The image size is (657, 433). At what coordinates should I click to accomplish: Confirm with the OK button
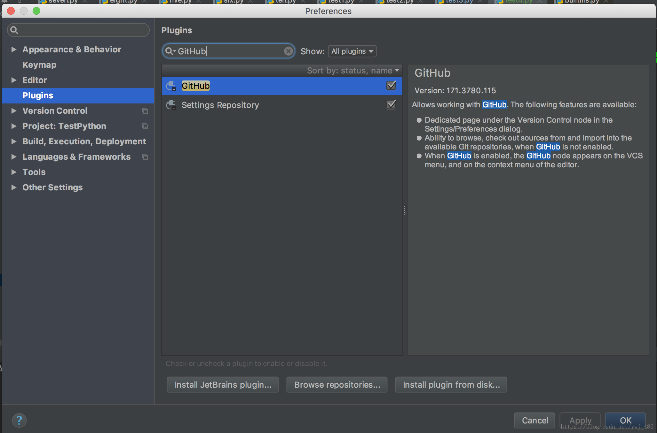[x=625, y=420]
